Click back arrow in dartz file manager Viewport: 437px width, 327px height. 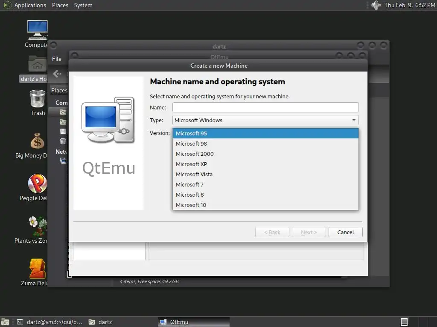(57, 74)
